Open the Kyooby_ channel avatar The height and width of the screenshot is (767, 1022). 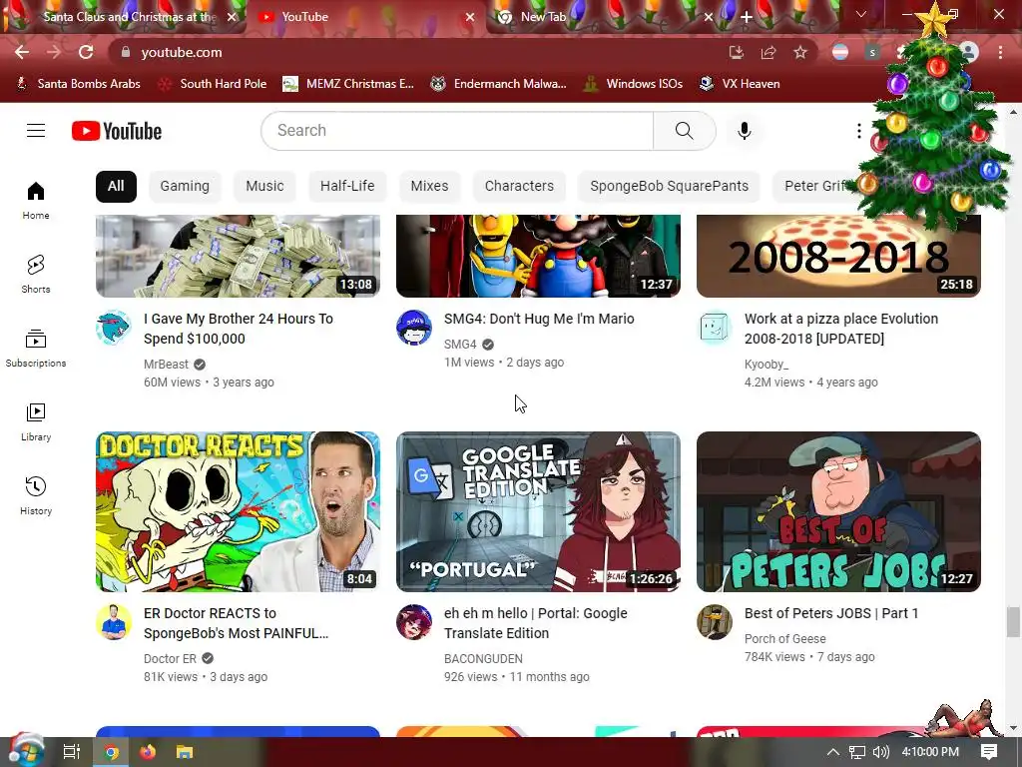(x=715, y=328)
